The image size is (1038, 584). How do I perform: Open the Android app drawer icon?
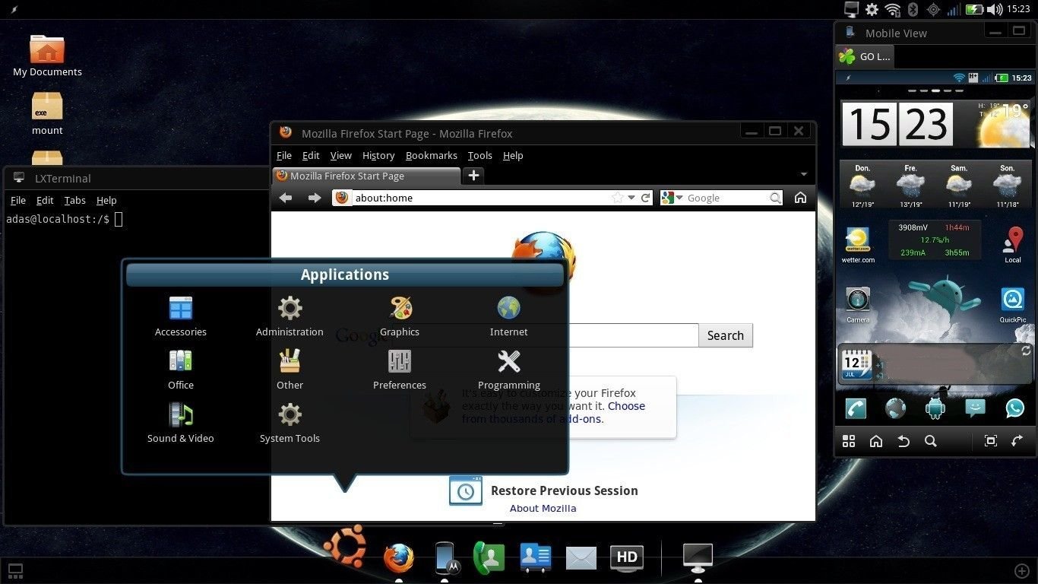coord(935,408)
